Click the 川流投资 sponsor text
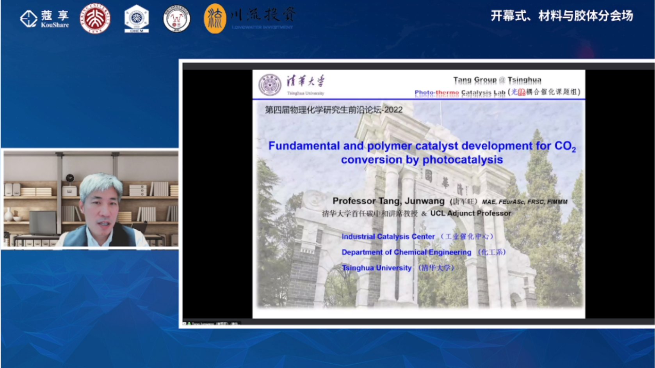Viewport: 655px width, 368px height. click(x=262, y=16)
